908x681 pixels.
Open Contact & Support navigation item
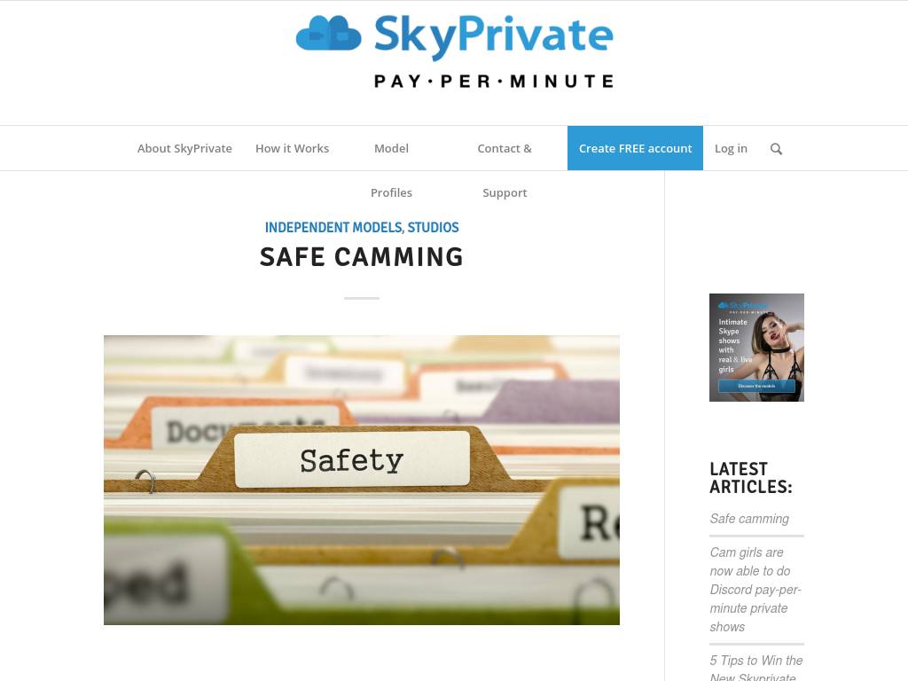pos(505,170)
